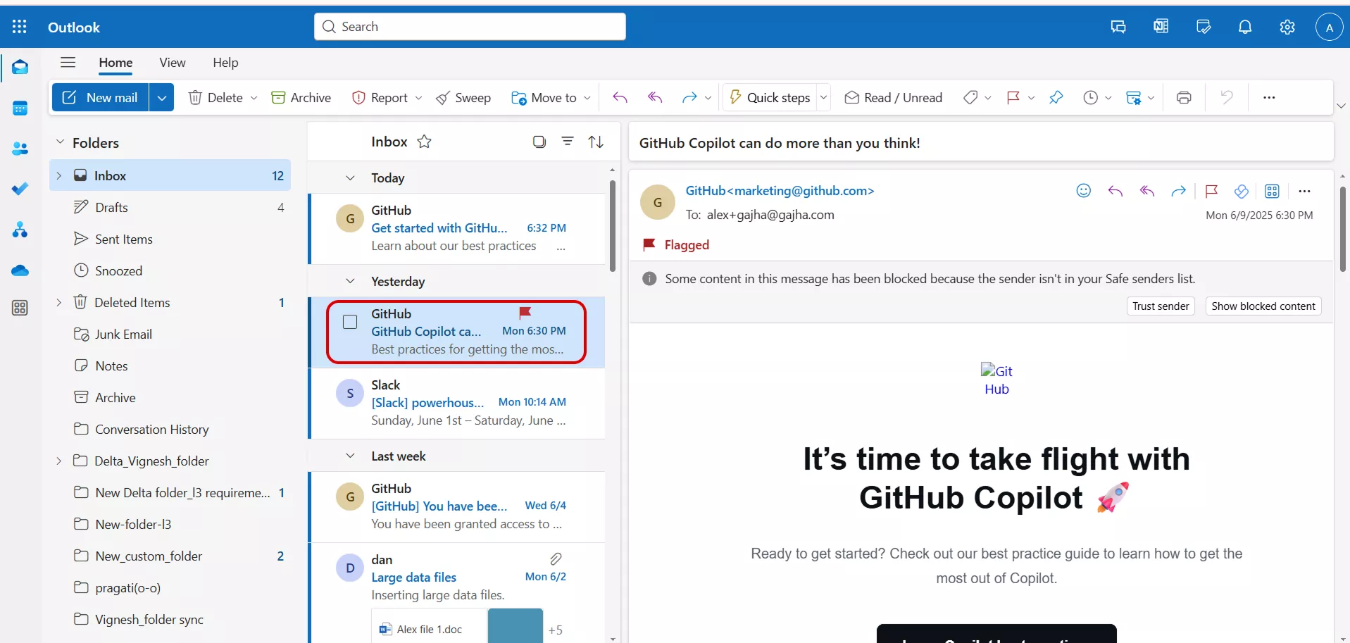Open the Apps icon in message header
Image resolution: width=1350 pixels, height=643 pixels.
point(1272,191)
